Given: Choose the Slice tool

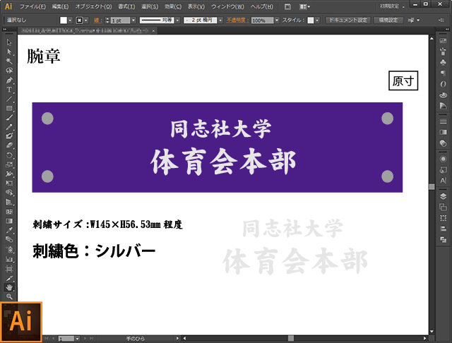Looking at the screenshot, I should coord(9,278).
